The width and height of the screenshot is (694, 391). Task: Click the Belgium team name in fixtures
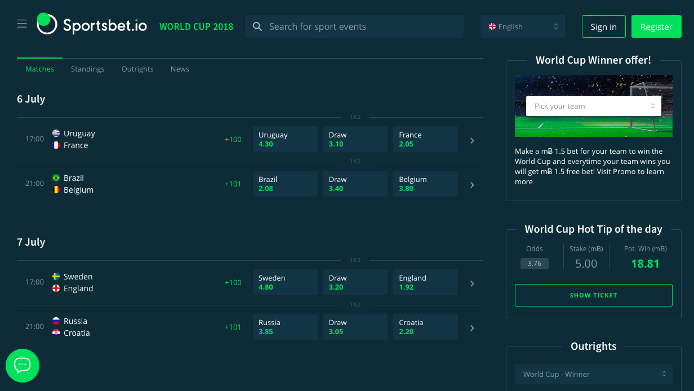coord(79,190)
